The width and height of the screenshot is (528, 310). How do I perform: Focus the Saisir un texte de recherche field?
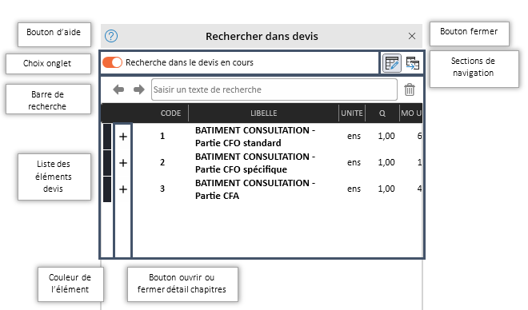(x=274, y=89)
